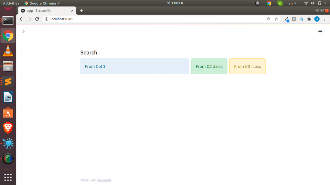Launch Sublime Text from the dock
Viewport: 330px width, 185px height.
[8, 82]
